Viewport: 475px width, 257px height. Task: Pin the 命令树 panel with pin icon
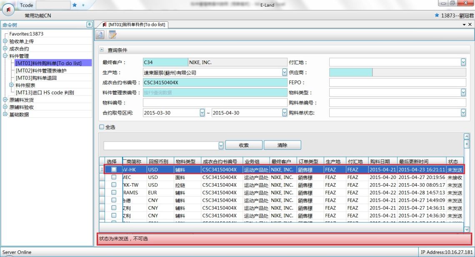click(x=89, y=25)
